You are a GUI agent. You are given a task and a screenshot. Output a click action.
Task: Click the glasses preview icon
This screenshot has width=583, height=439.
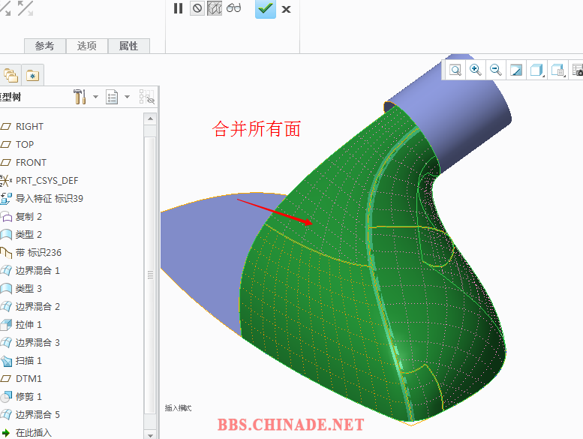tap(234, 9)
